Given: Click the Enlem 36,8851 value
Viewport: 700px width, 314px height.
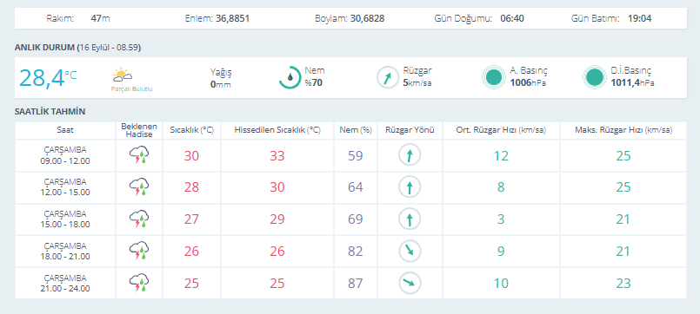Looking at the screenshot, I should [232, 19].
